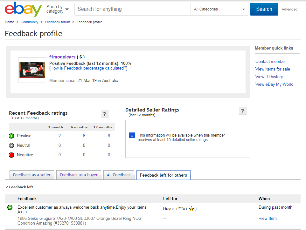Viewport: 306px width, 230px height.
Task: Click the f1modelcars username link
Action: tap(62, 57)
